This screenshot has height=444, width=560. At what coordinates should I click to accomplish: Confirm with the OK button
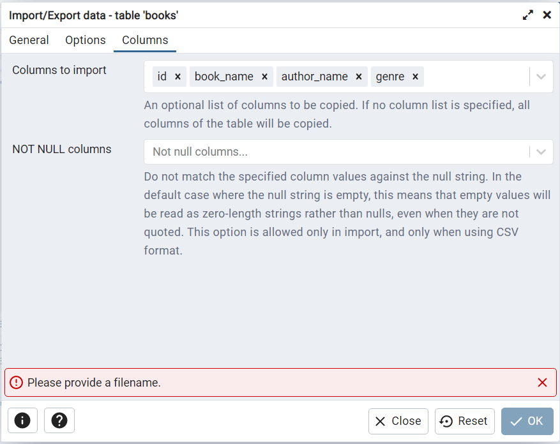pyautogui.click(x=527, y=421)
